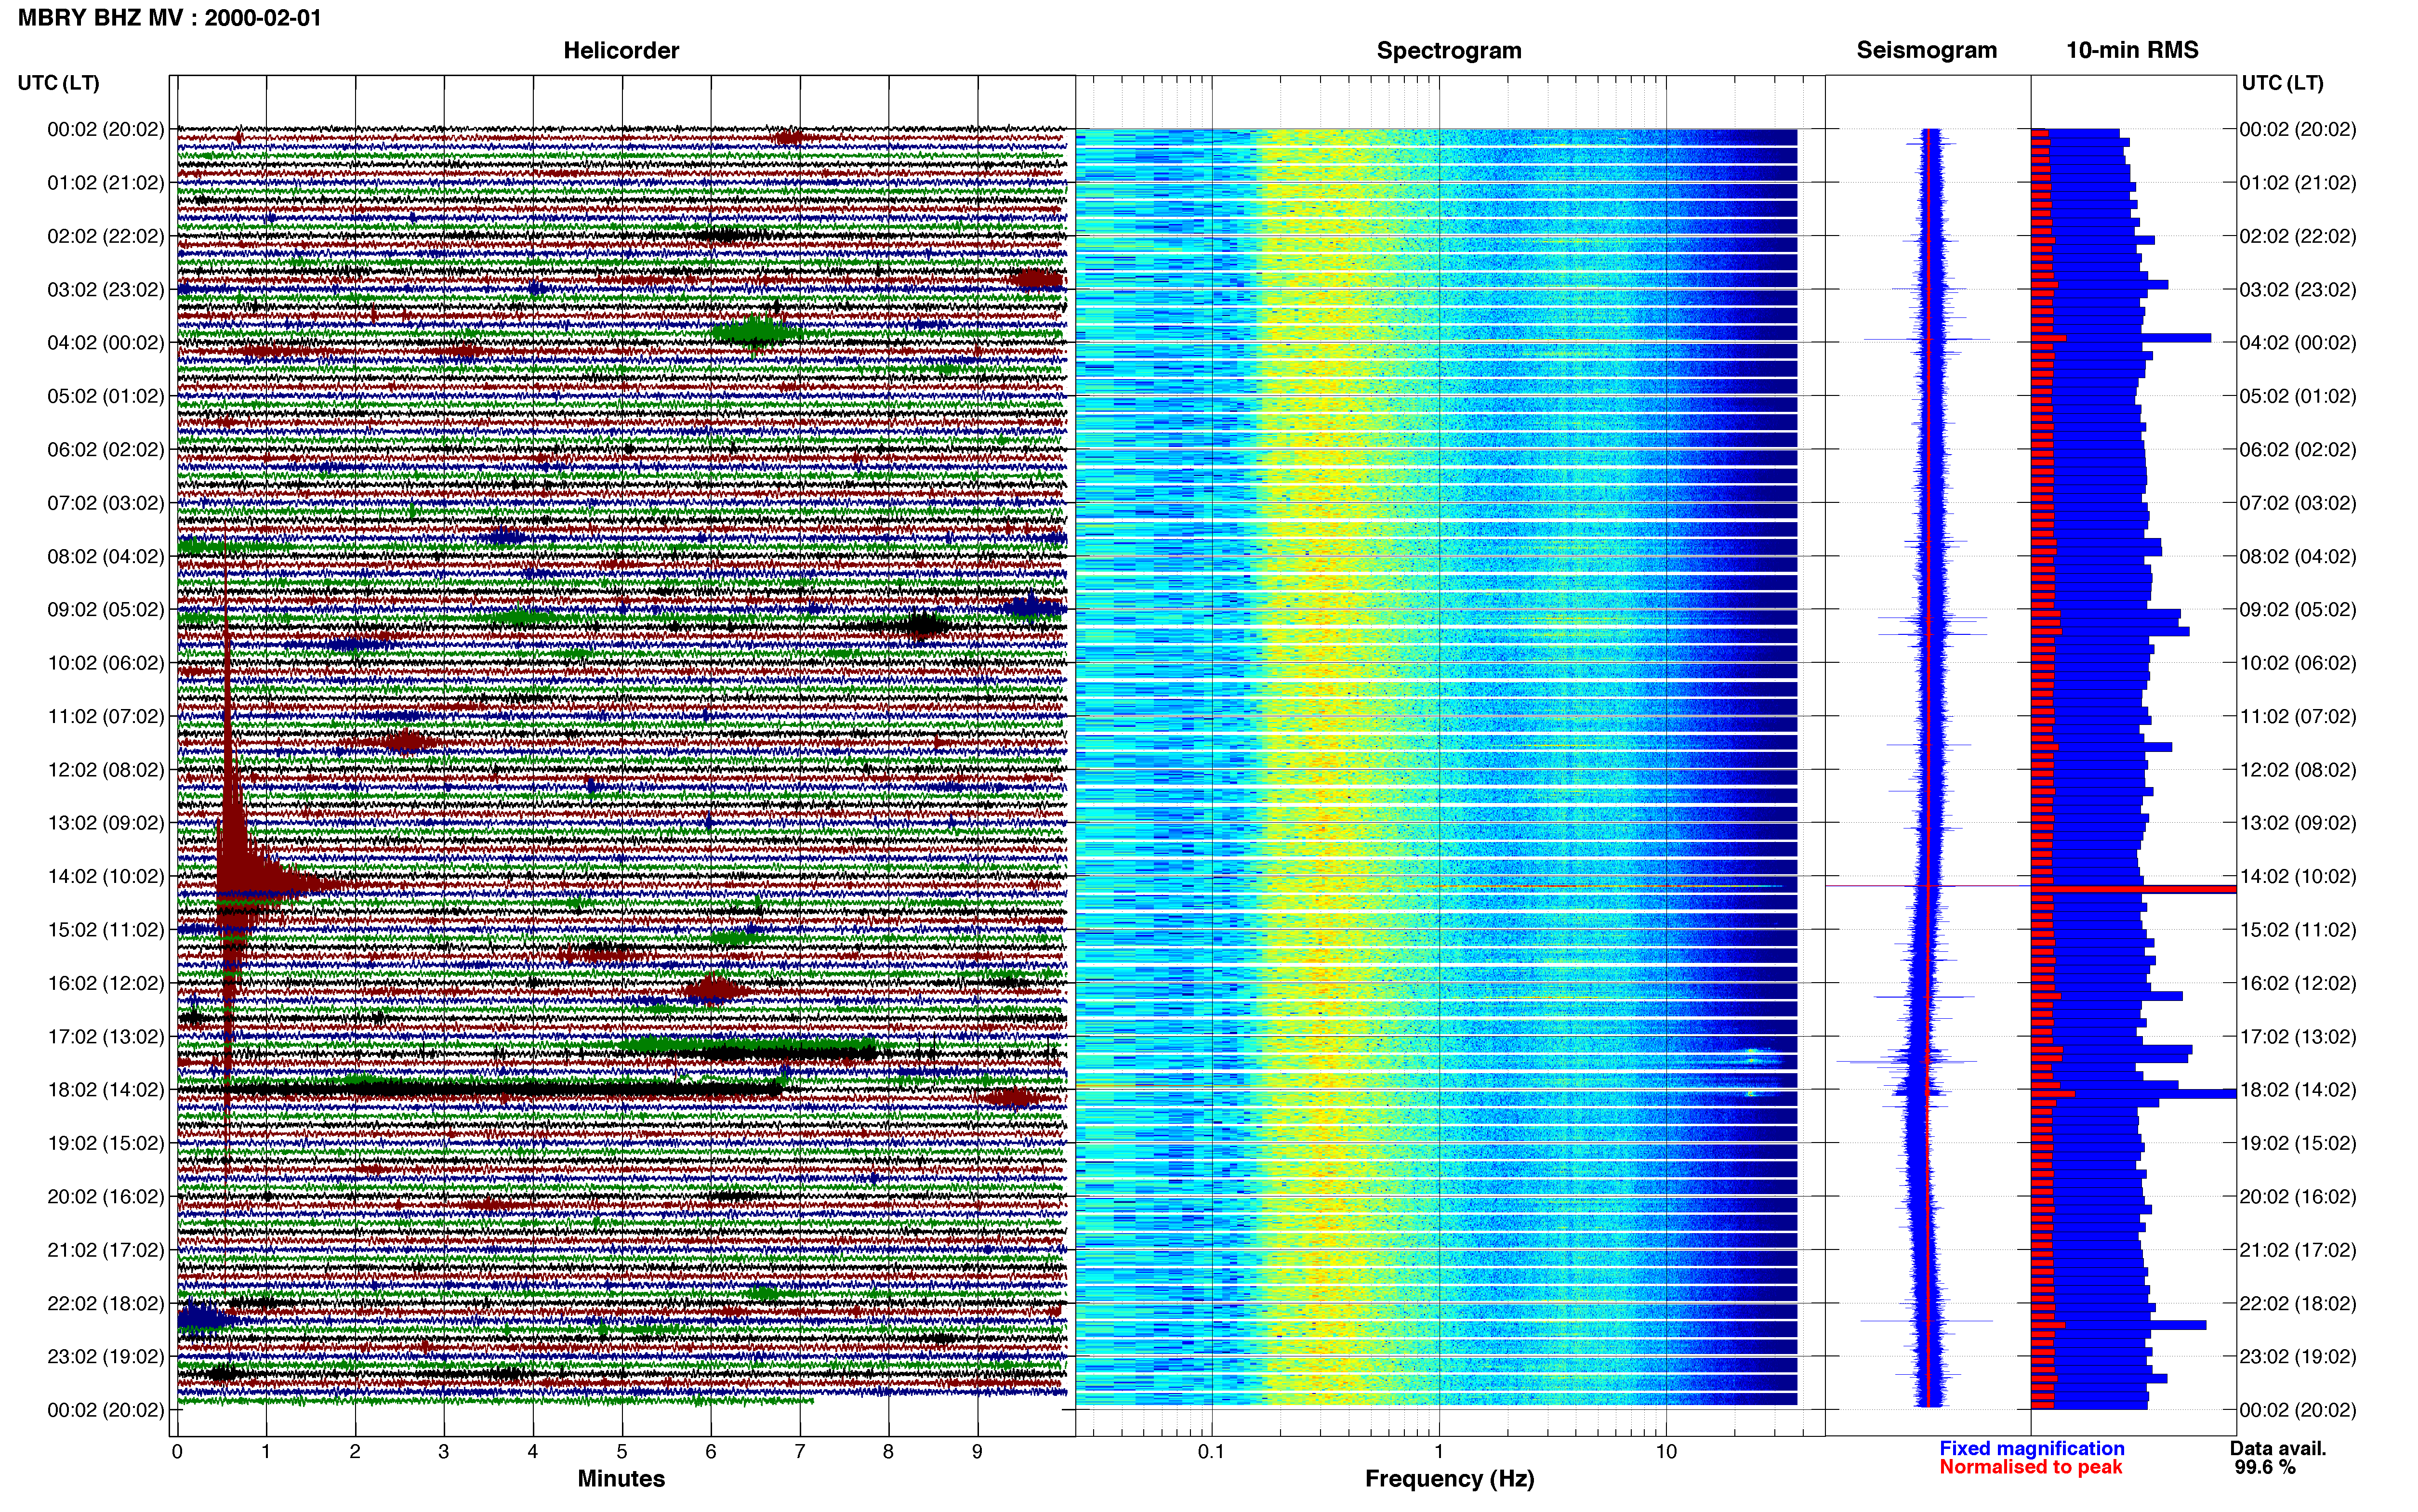Image resolution: width=2418 pixels, height=1512 pixels.
Task: Click the plot title 'MBRY BHZ MV : 2000-02-01'
Action: (x=170, y=17)
